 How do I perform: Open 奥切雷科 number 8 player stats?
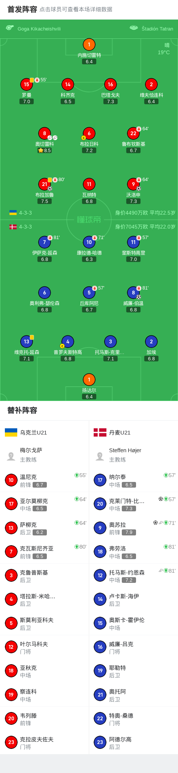(x=45, y=133)
